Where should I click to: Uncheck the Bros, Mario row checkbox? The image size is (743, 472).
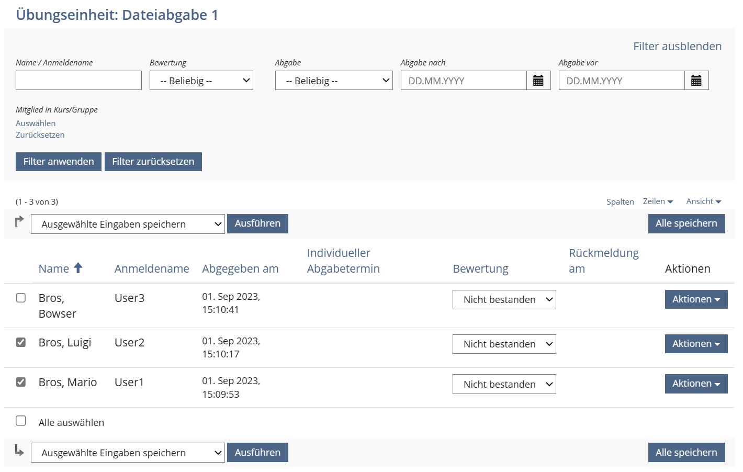pos(21,382)
